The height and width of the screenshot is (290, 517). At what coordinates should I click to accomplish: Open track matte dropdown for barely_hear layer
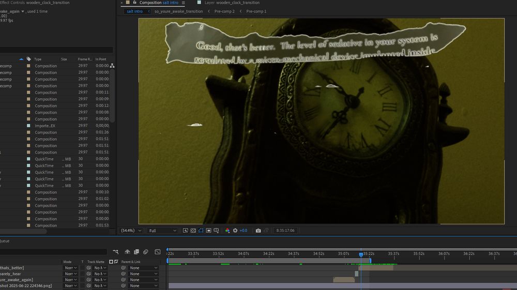tap(100, 274)
